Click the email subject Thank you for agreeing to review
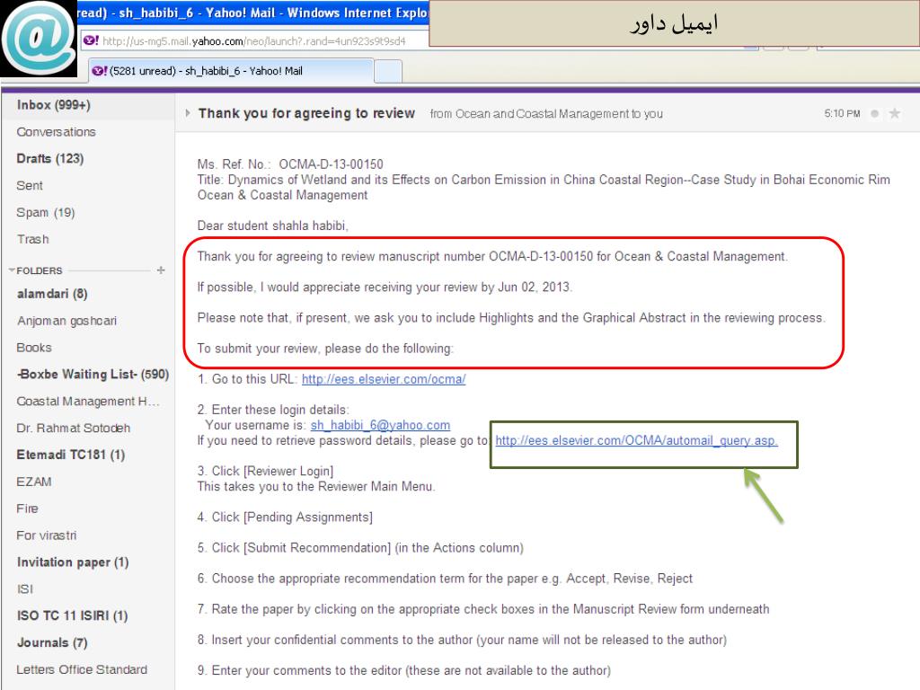 (x=306, y=113)
